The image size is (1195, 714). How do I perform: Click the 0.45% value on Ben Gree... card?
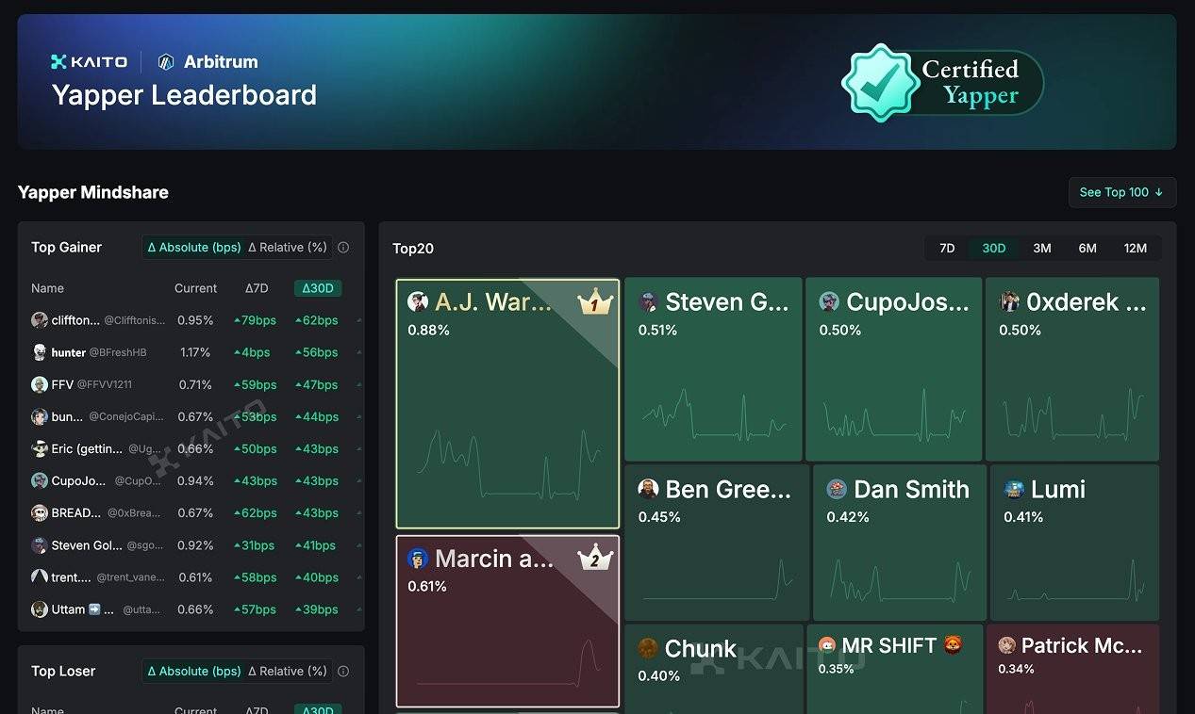658,517
